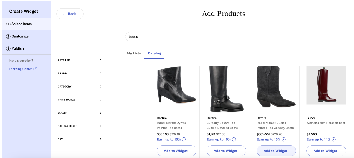Viewport: 354px width, 158px height.
Task: Expand the BRAND filter
Action: (x=80, y=73)
